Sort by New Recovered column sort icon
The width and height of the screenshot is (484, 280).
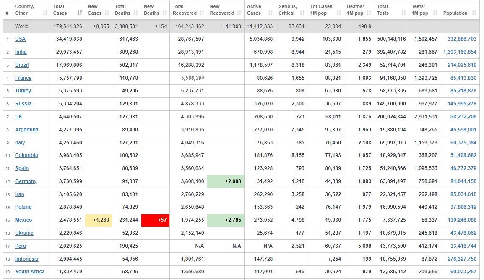(x=239, y=13)
